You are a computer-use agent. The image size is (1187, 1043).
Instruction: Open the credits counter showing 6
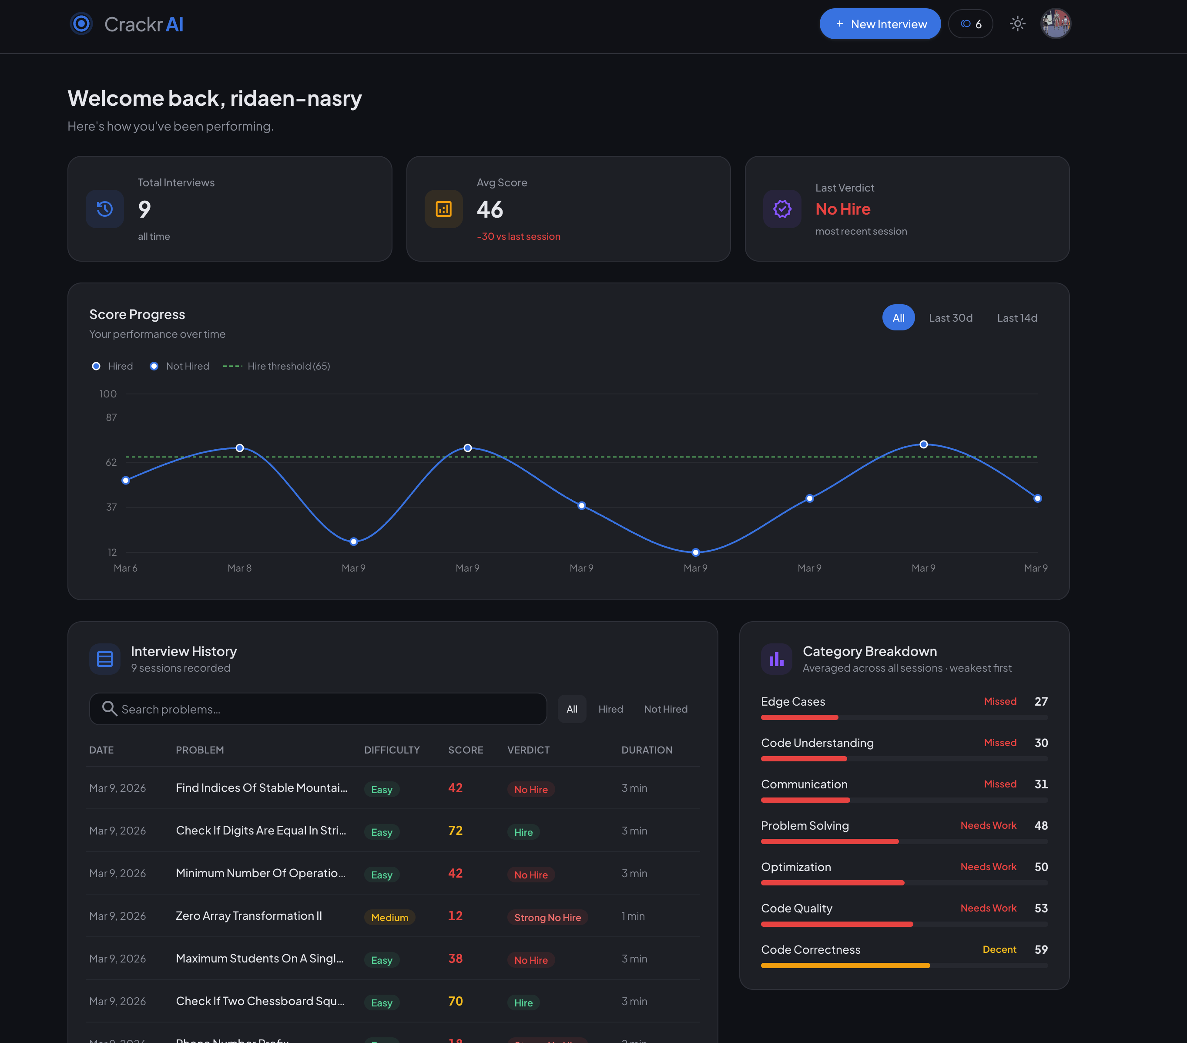point(970,24)
